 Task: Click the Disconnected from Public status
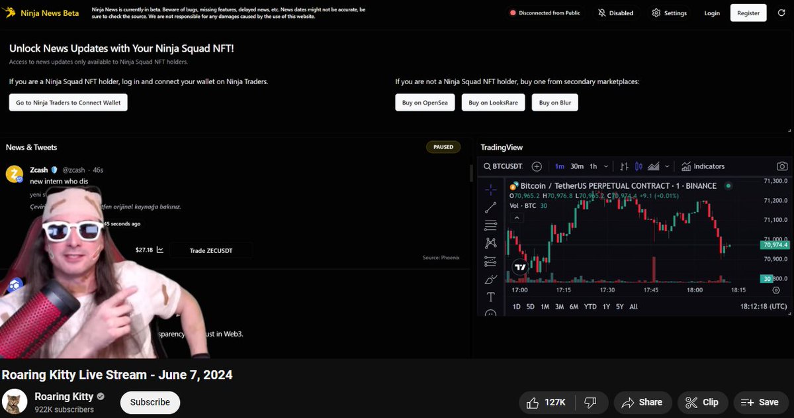545,13
